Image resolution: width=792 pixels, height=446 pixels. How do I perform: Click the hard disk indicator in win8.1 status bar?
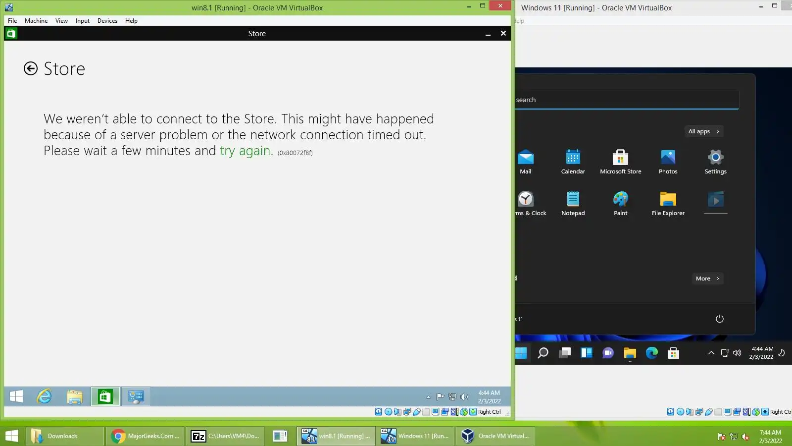[379, 412]
